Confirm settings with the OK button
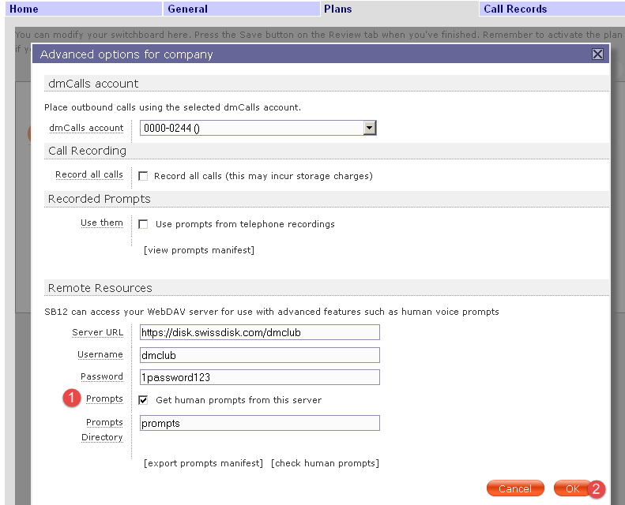This screenshot has width=625, height=505. pos(572,488)
